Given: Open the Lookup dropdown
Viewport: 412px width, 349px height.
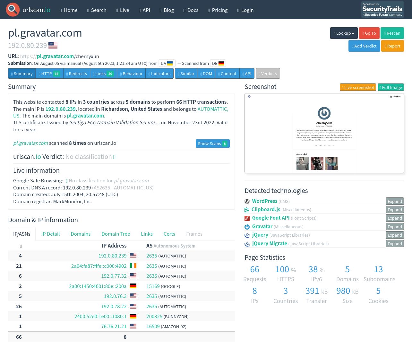Looking at the screenshot, I should [x=344, y=33].
